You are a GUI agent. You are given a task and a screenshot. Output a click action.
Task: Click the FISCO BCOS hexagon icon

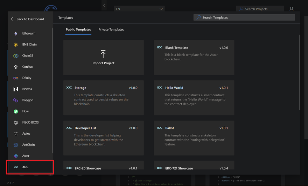[x=16, y=122]
